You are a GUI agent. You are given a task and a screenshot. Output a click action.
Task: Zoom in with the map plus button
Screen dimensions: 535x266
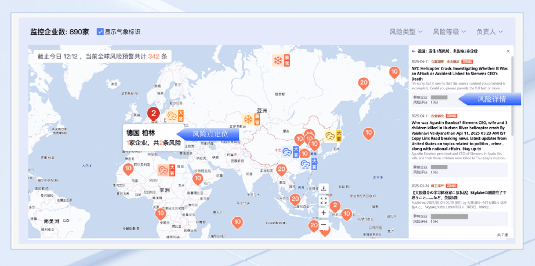324,213
